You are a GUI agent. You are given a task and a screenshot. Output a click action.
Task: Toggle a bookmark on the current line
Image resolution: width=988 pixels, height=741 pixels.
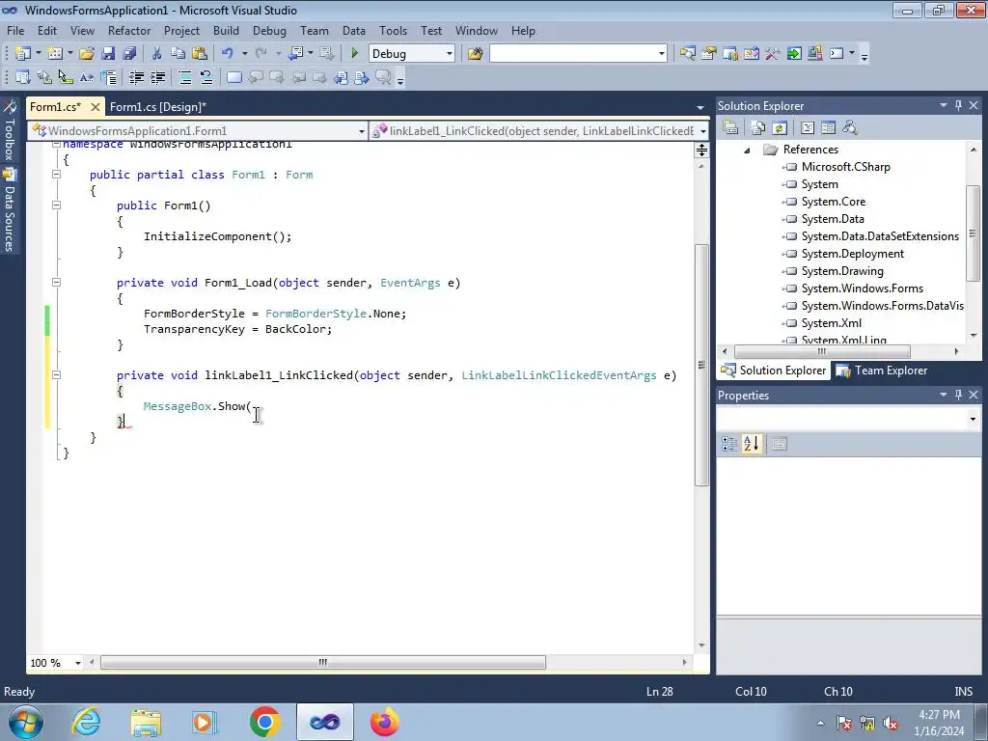click(233, 77)
